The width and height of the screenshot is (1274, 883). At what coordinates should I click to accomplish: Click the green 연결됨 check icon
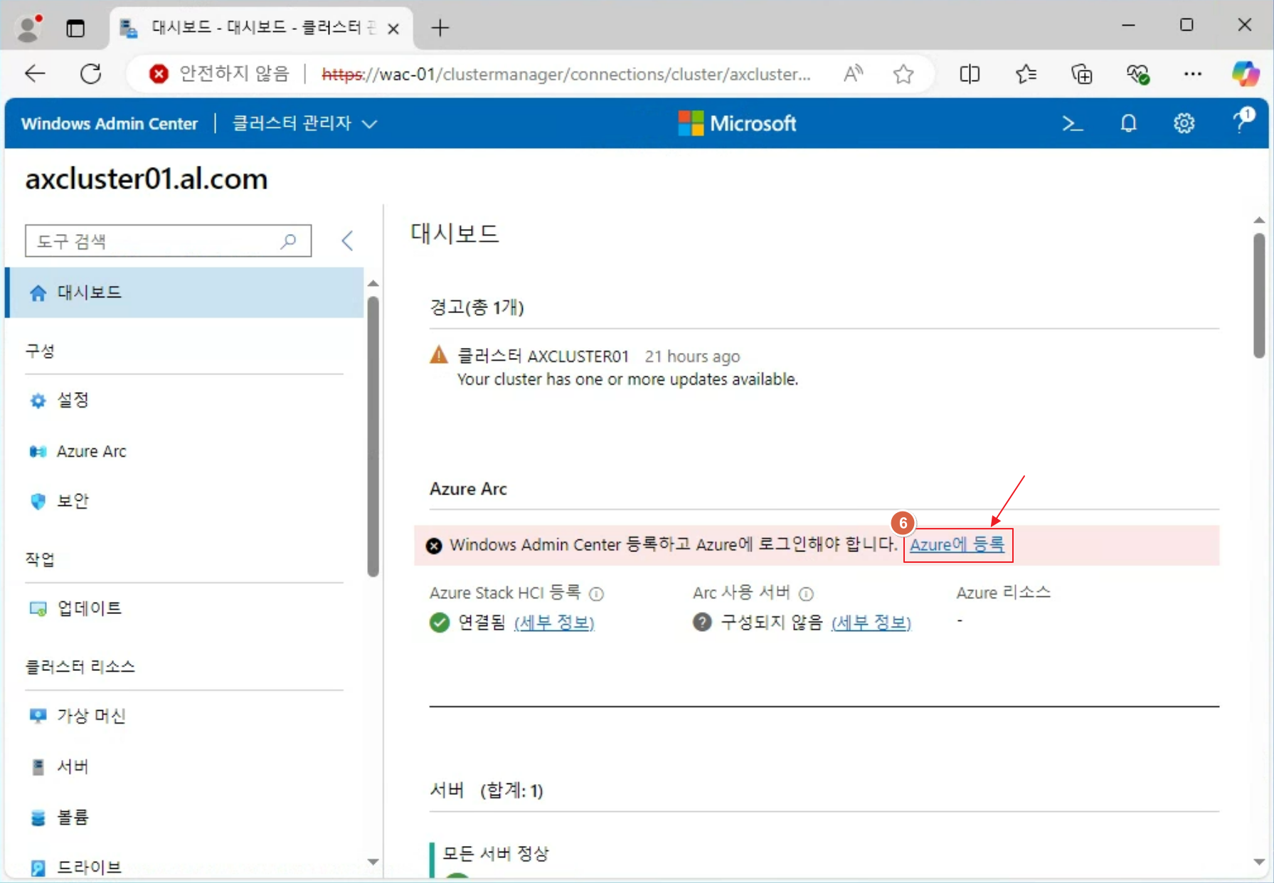click(x=440, y=623)
